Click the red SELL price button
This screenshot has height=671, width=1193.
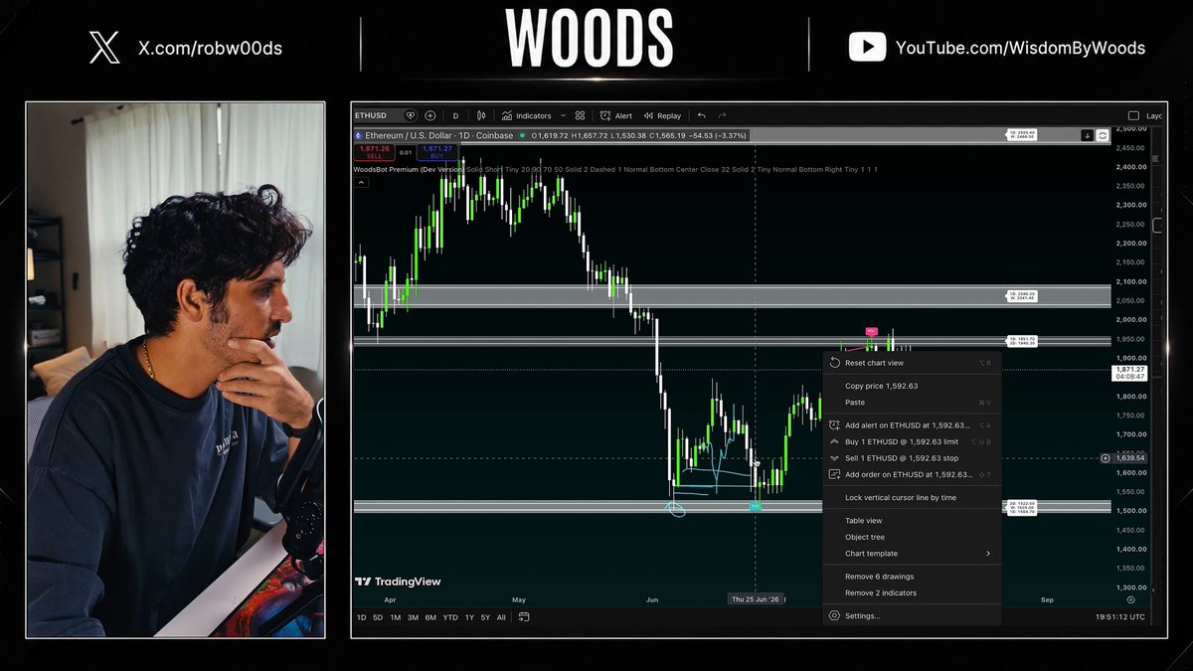(x=375, y=152)
